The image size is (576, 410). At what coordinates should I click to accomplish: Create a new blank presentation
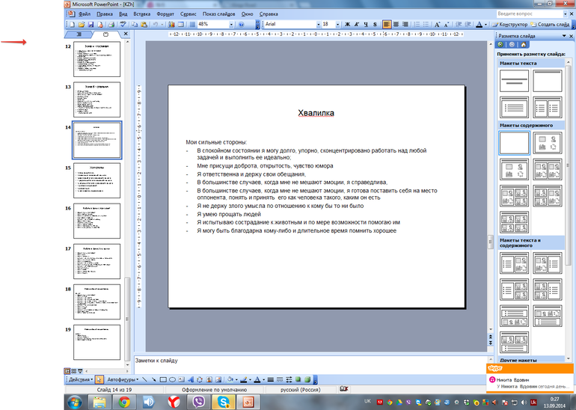tap(73, 24)
